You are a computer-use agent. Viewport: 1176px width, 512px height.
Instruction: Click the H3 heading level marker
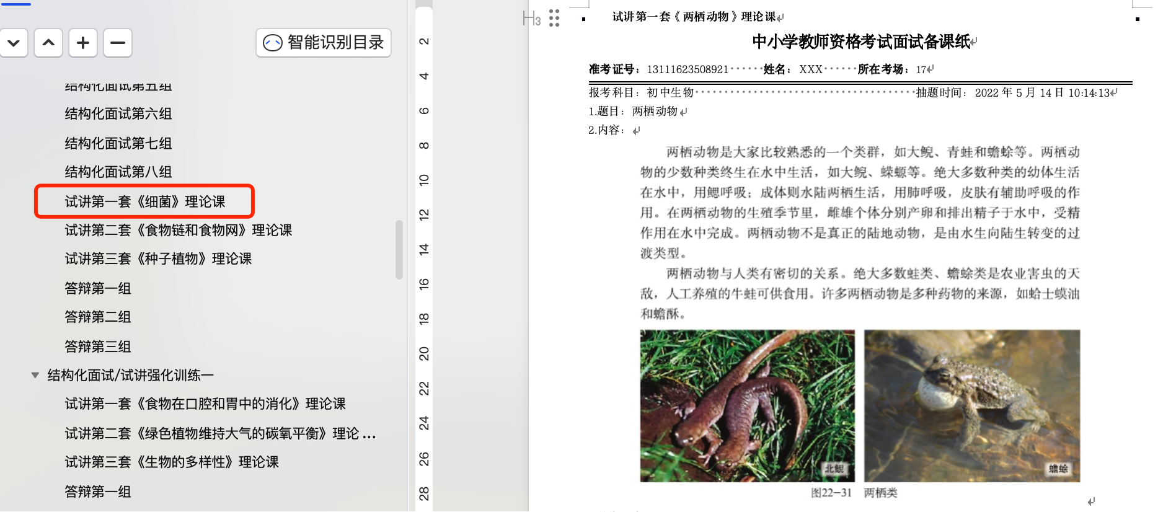(x=531, y=19)
